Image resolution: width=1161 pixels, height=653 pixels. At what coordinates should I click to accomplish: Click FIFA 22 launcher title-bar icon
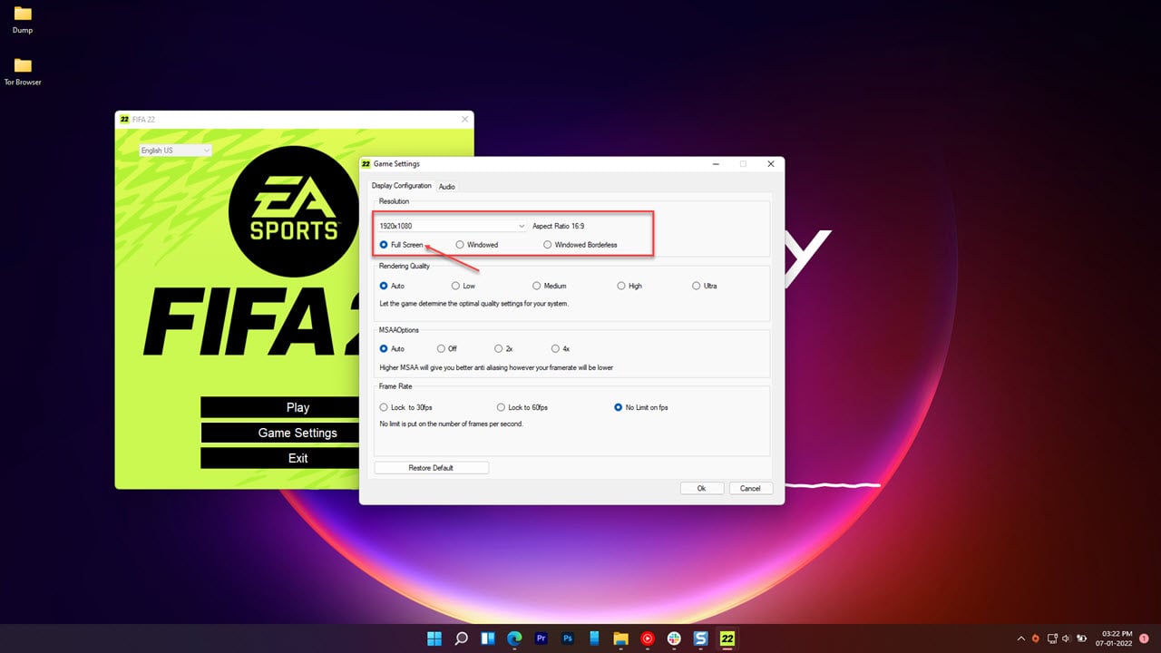(x=124, y=119)
